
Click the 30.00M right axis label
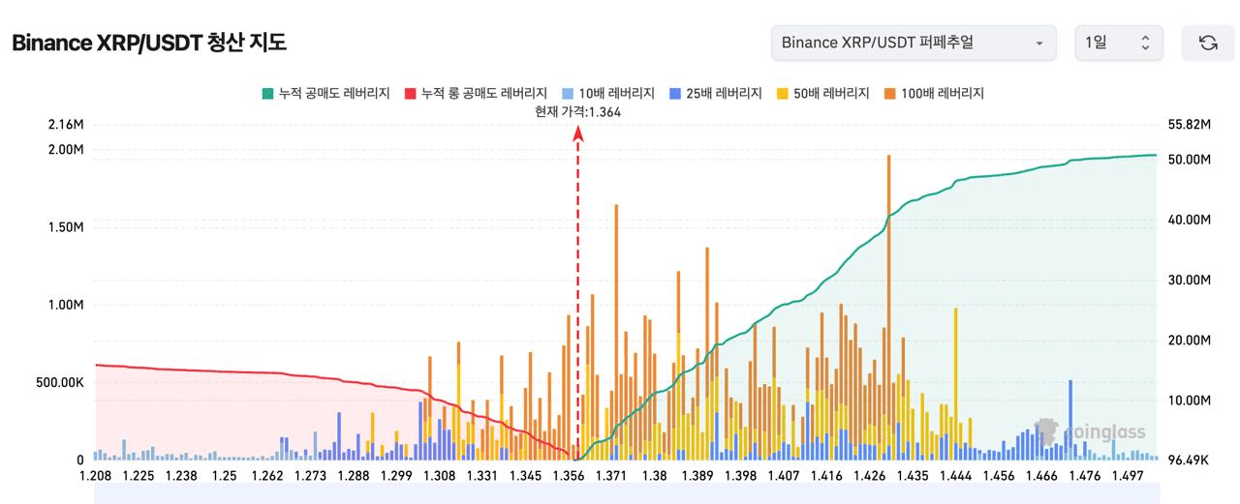click(x=1191, y=281)
